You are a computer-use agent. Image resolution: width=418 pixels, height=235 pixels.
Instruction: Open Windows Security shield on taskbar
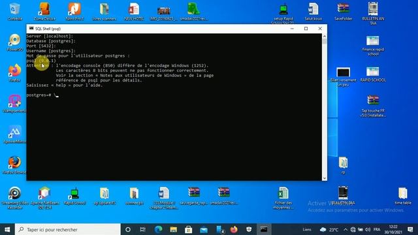coord(249,229)
